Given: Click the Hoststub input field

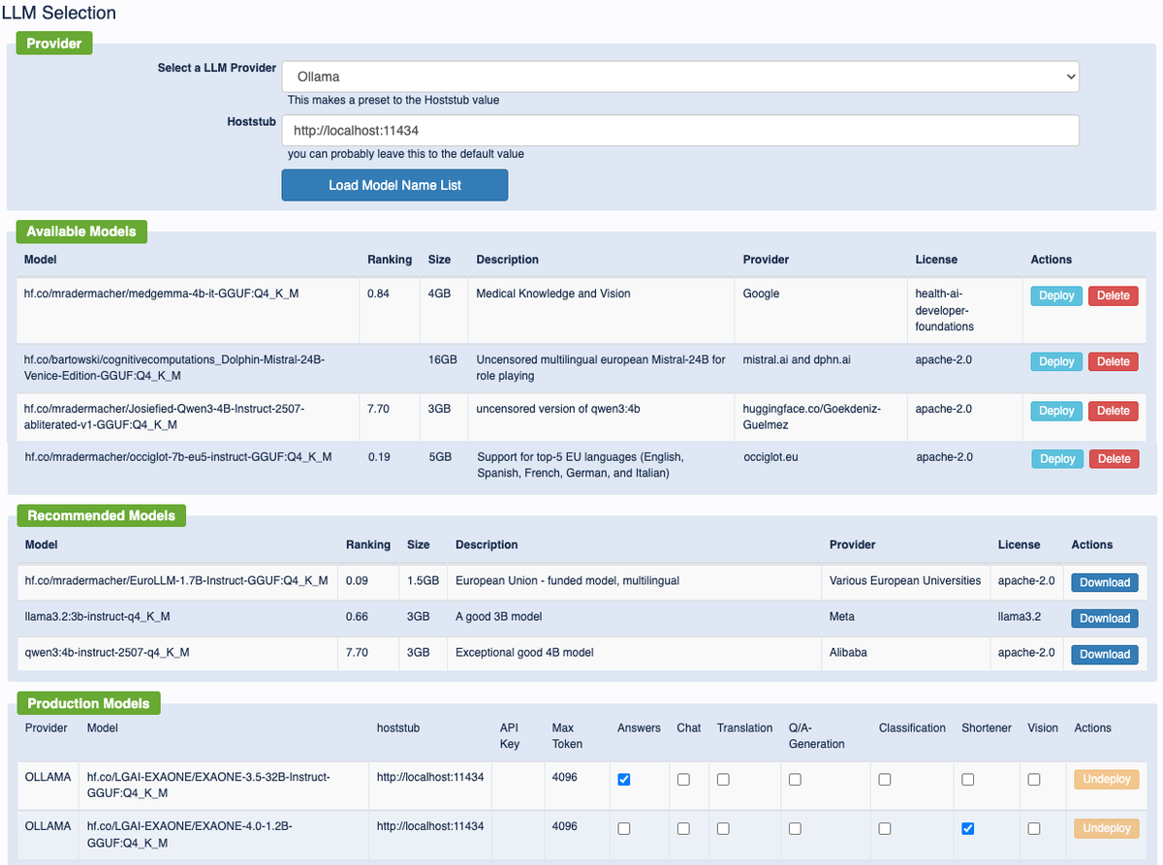Looking at the screenshot, I should (x=680, y=131).
